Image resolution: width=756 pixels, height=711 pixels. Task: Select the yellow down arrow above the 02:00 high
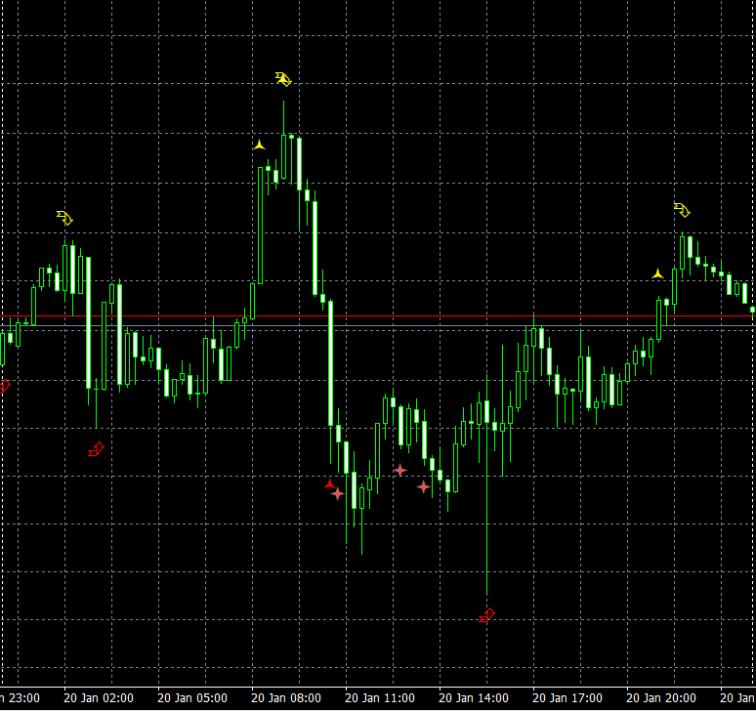tap(64, 218)
